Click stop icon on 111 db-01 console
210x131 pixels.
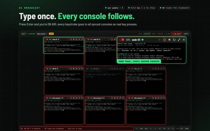[x=74, y=69]
